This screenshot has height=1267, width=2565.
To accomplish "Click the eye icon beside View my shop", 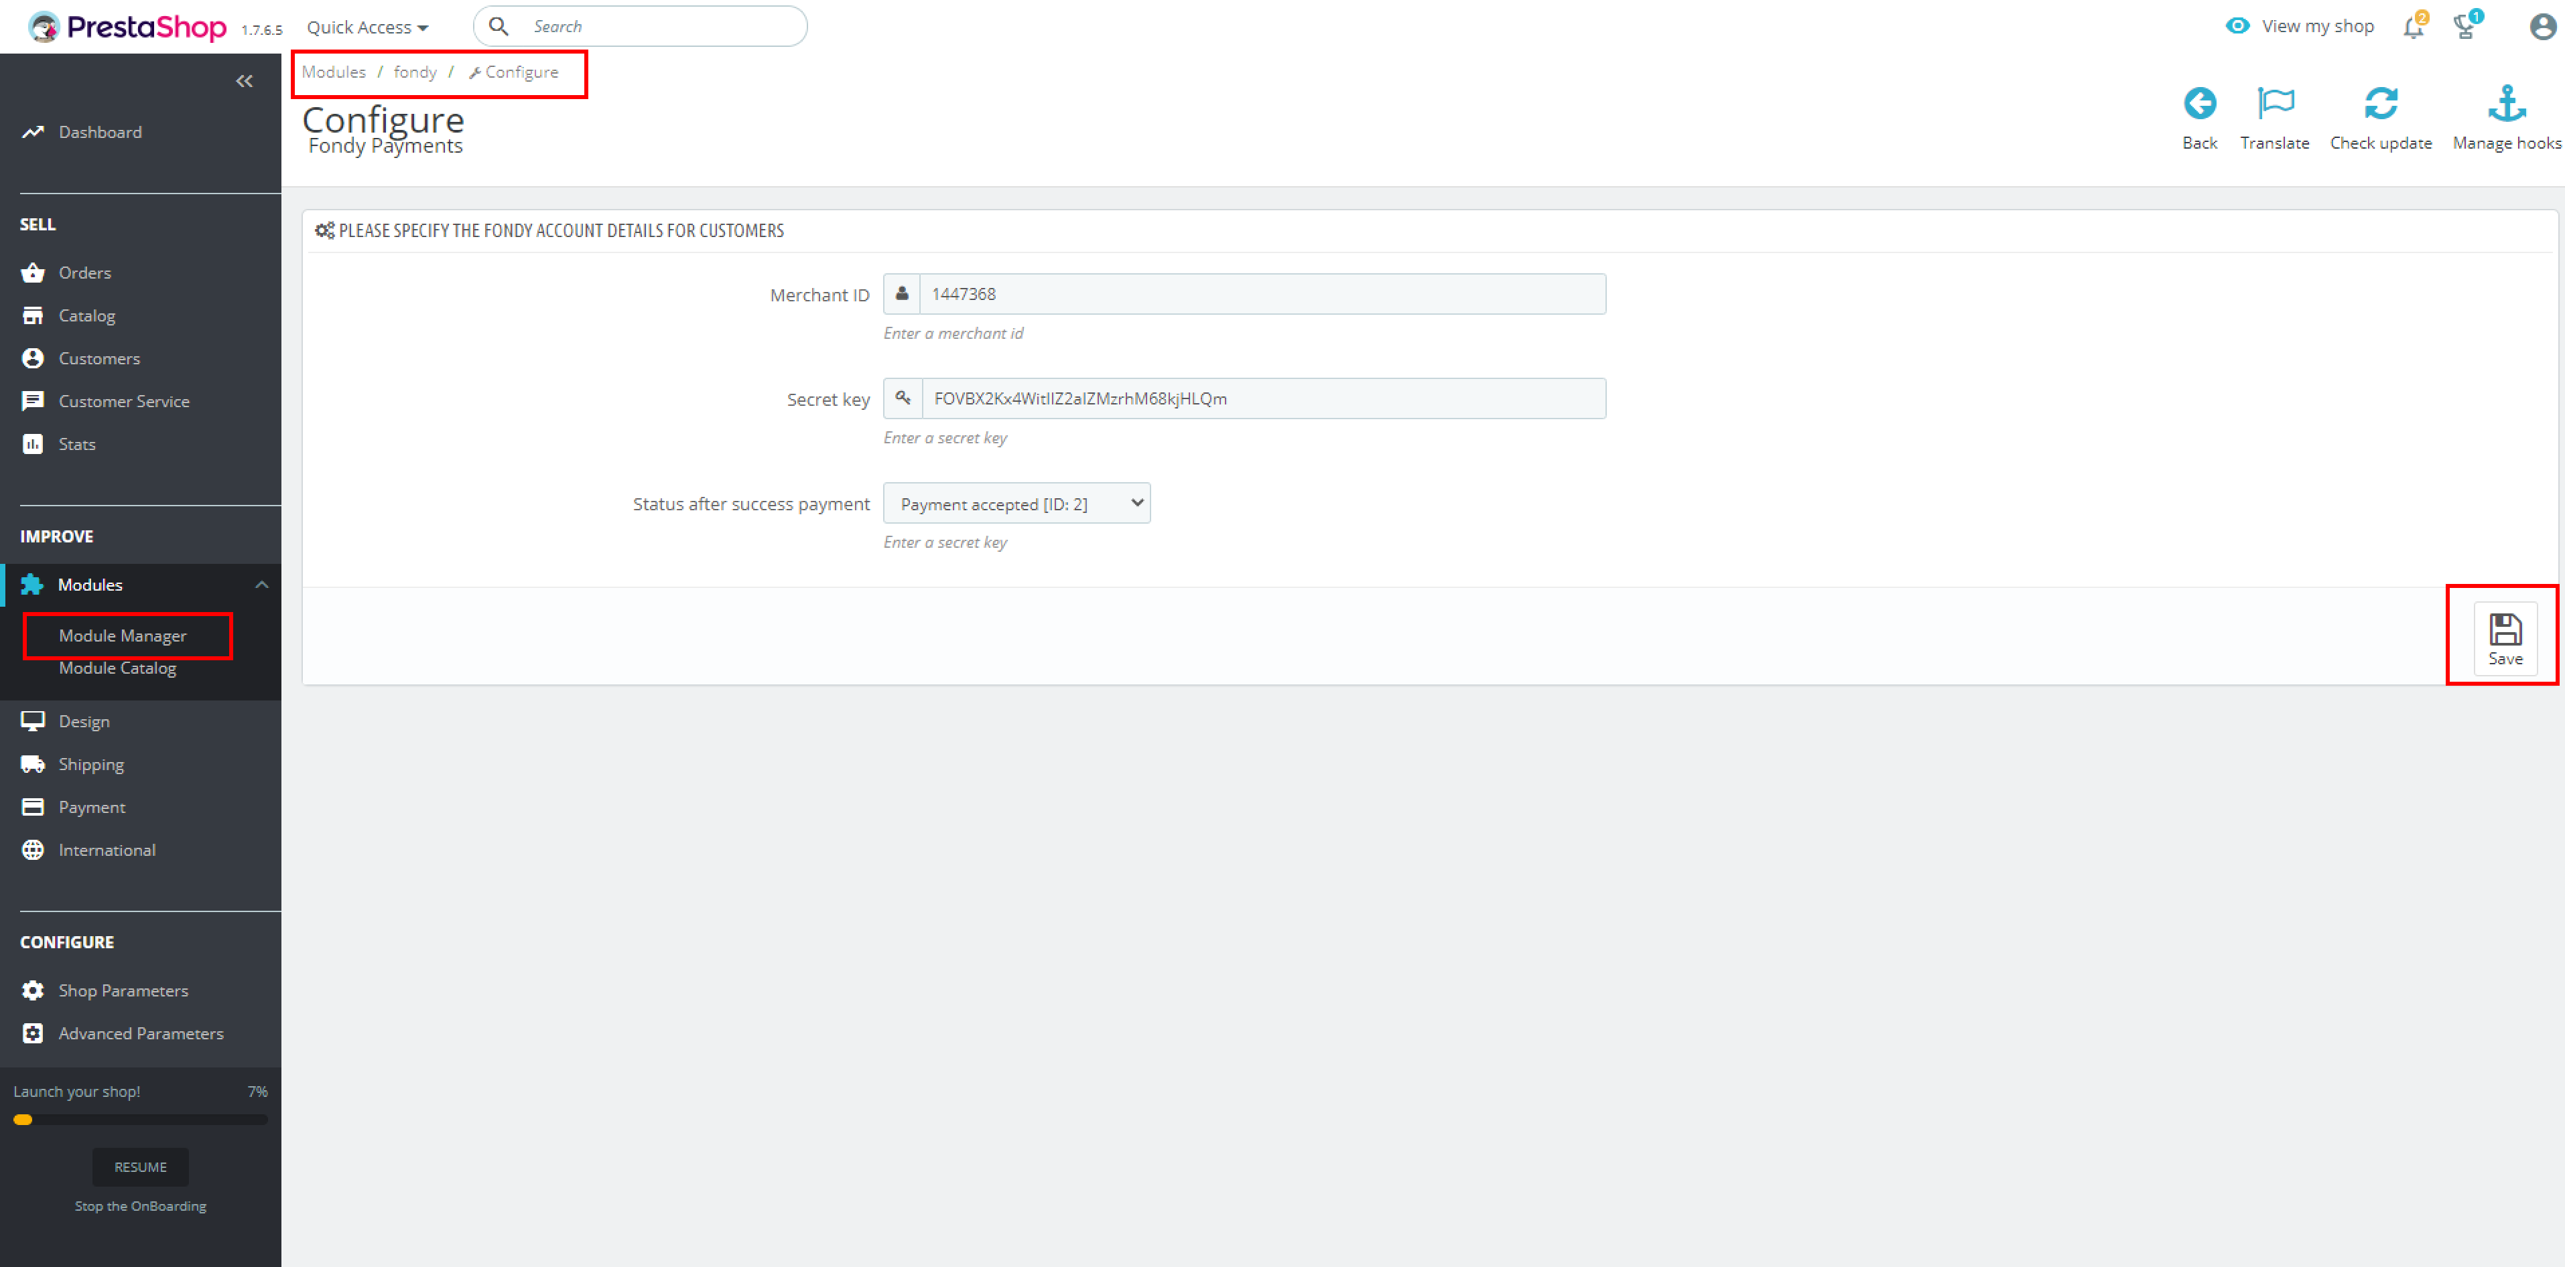I will (x=2237, y=26).
